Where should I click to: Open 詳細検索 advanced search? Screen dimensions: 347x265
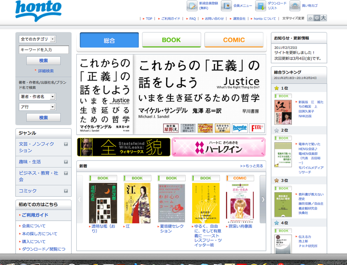46,71
